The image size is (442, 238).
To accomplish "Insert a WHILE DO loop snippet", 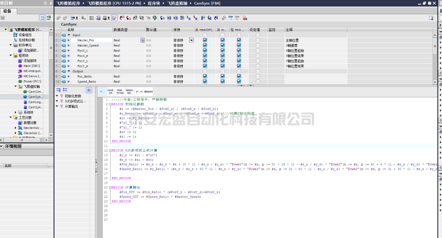I will pos(130,92).
